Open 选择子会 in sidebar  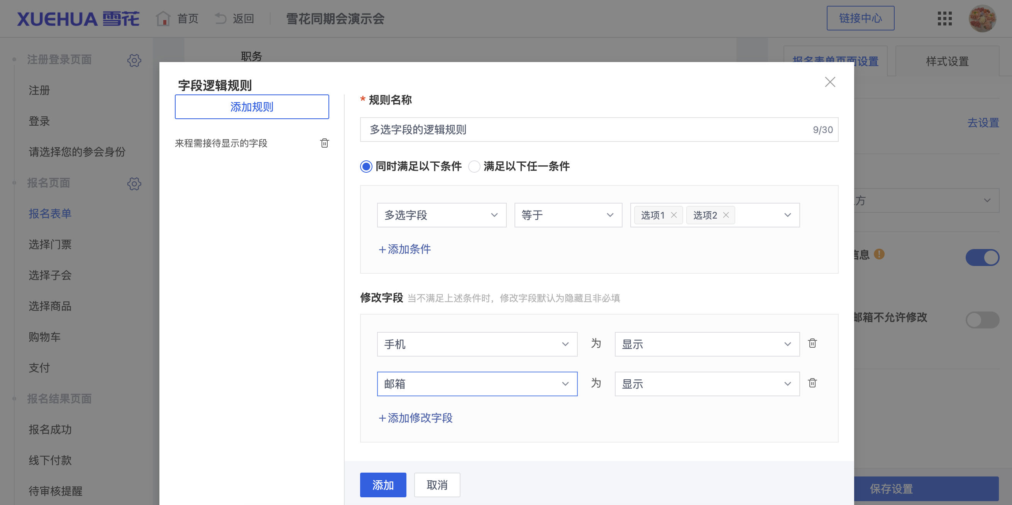point(50,275)
